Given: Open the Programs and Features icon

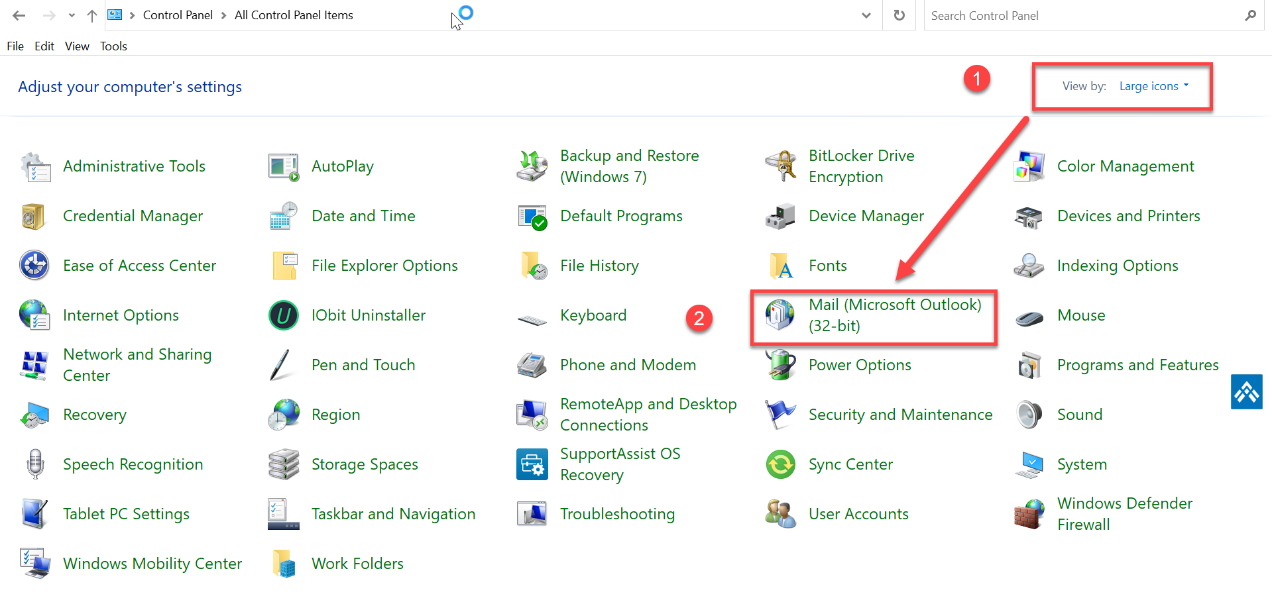Looking at the screenshot, I should (1029, 365).
